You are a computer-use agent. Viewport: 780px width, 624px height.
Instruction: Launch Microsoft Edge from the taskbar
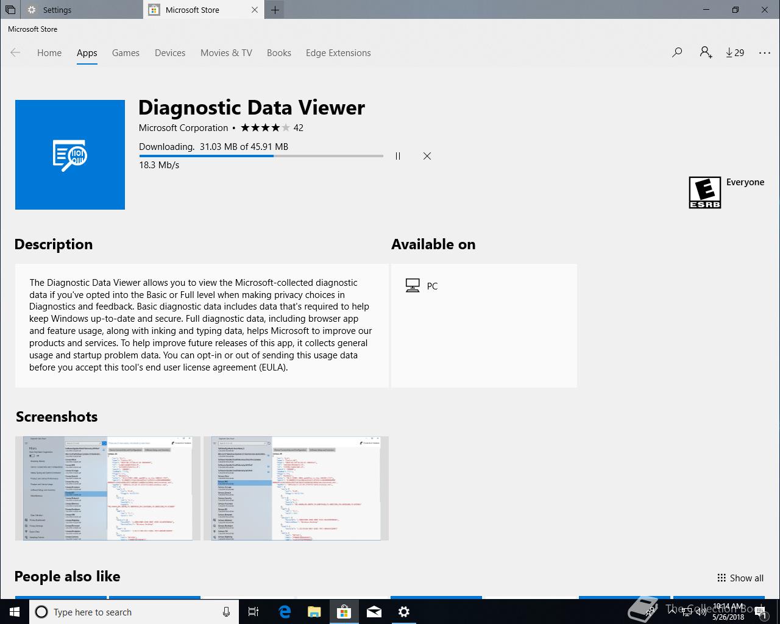coord(285,612)
